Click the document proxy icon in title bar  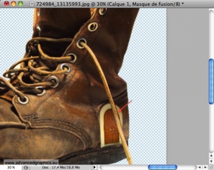(32, 4)
